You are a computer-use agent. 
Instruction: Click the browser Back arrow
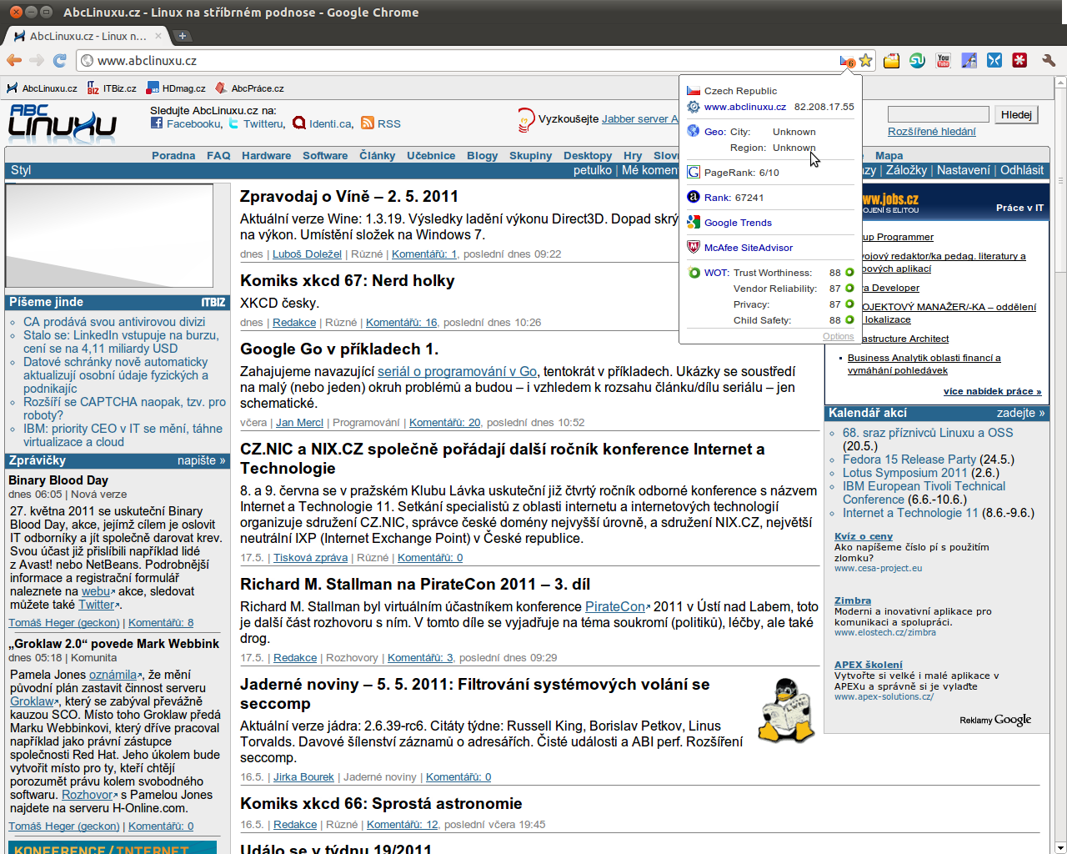coord(14,60)
